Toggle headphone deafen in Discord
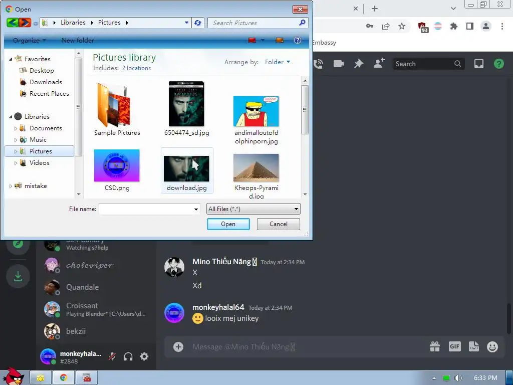 128,356
